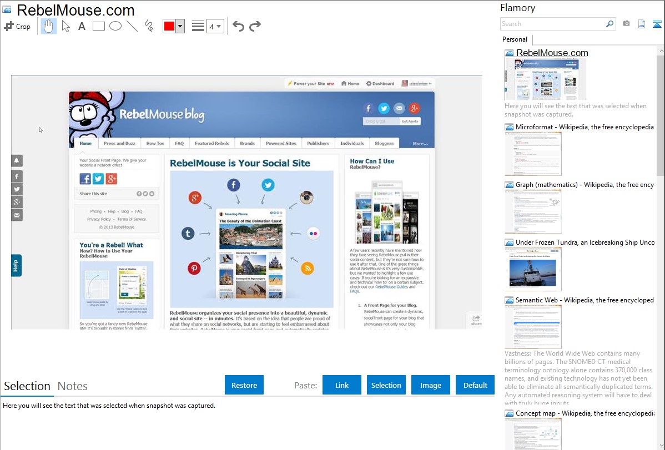Screen dimensions: 665x450
Task: Redo the last edit
Action: coord(255,26)
